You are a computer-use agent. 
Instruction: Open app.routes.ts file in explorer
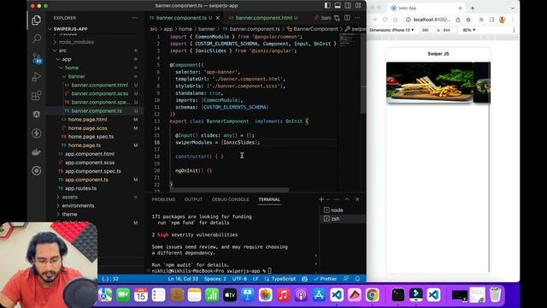pyautogui.click(x=94, y=188)
